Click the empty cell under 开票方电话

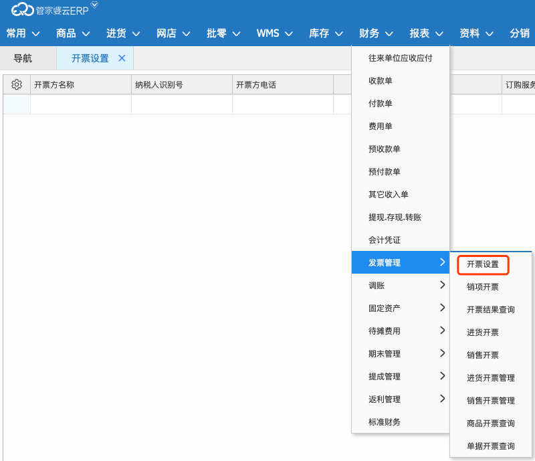click(x=283, y=104)
